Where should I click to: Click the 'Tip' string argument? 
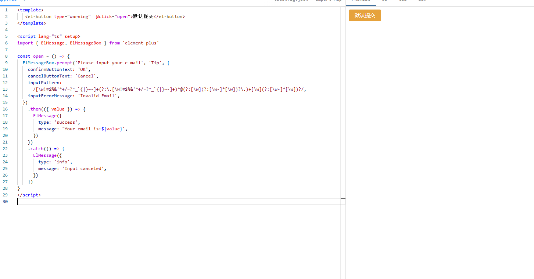[155, 63]
